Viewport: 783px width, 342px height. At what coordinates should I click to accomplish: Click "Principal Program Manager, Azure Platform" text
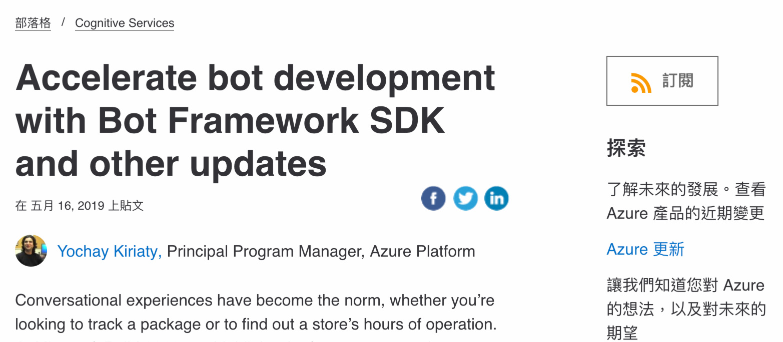pyautogui.click(x=321, y=251)
